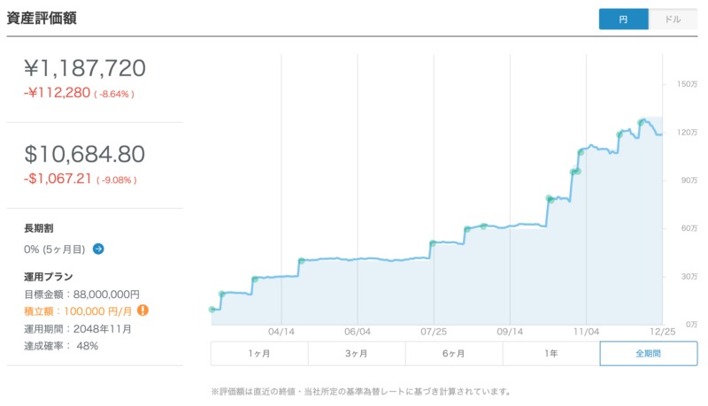Switch currency display to ドル (dollar)
This screenshot has width=708, height=406.
click(x=673, y=19)
